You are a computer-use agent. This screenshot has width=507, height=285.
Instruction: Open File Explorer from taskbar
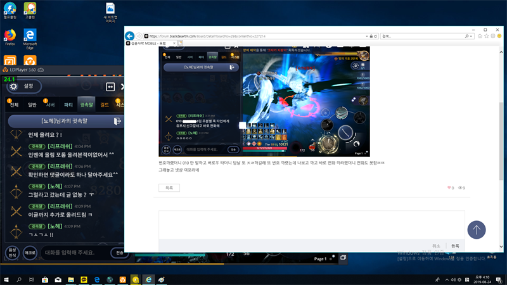click(x=71, y=279)
